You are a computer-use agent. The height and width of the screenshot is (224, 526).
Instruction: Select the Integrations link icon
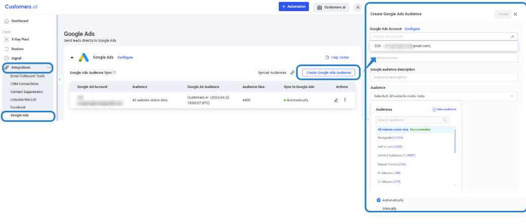click(7, 67)
